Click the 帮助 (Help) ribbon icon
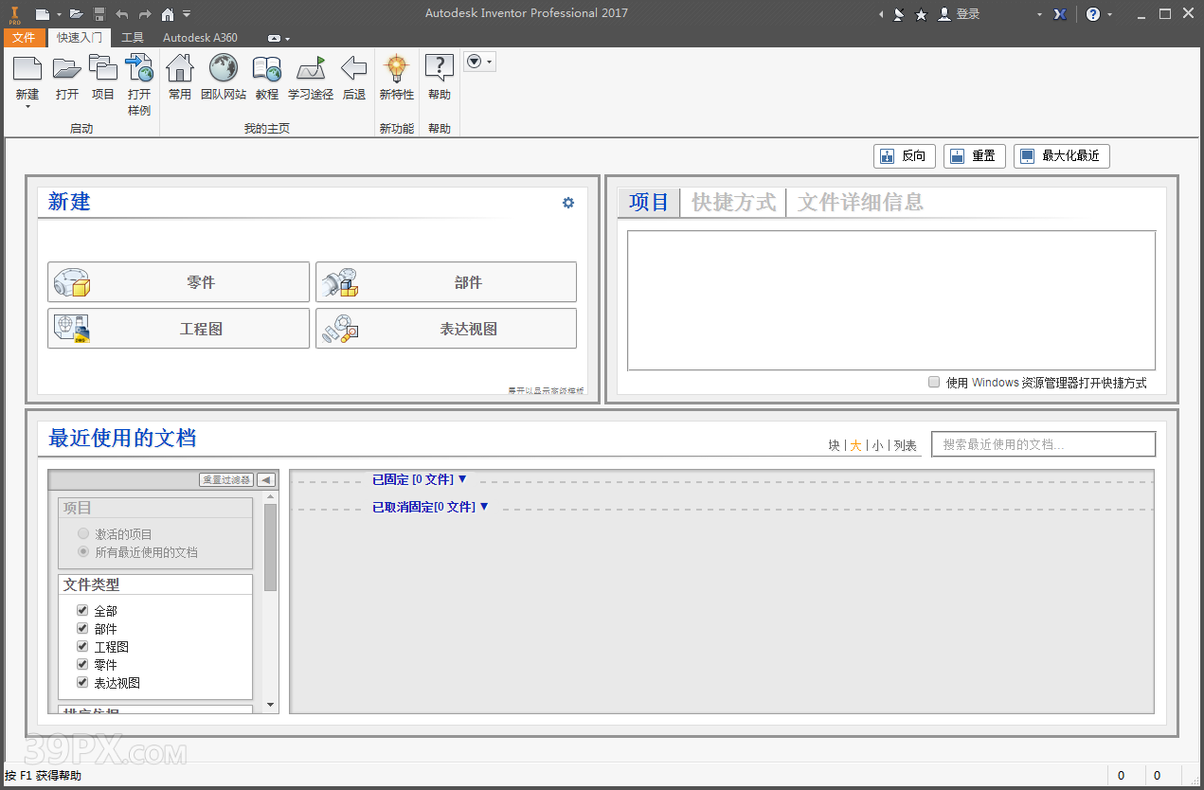 point(440,69)
